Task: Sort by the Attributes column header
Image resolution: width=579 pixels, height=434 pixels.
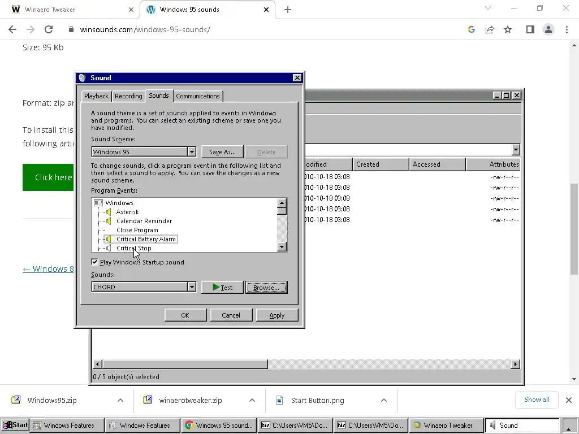Action: click(494, 164)
